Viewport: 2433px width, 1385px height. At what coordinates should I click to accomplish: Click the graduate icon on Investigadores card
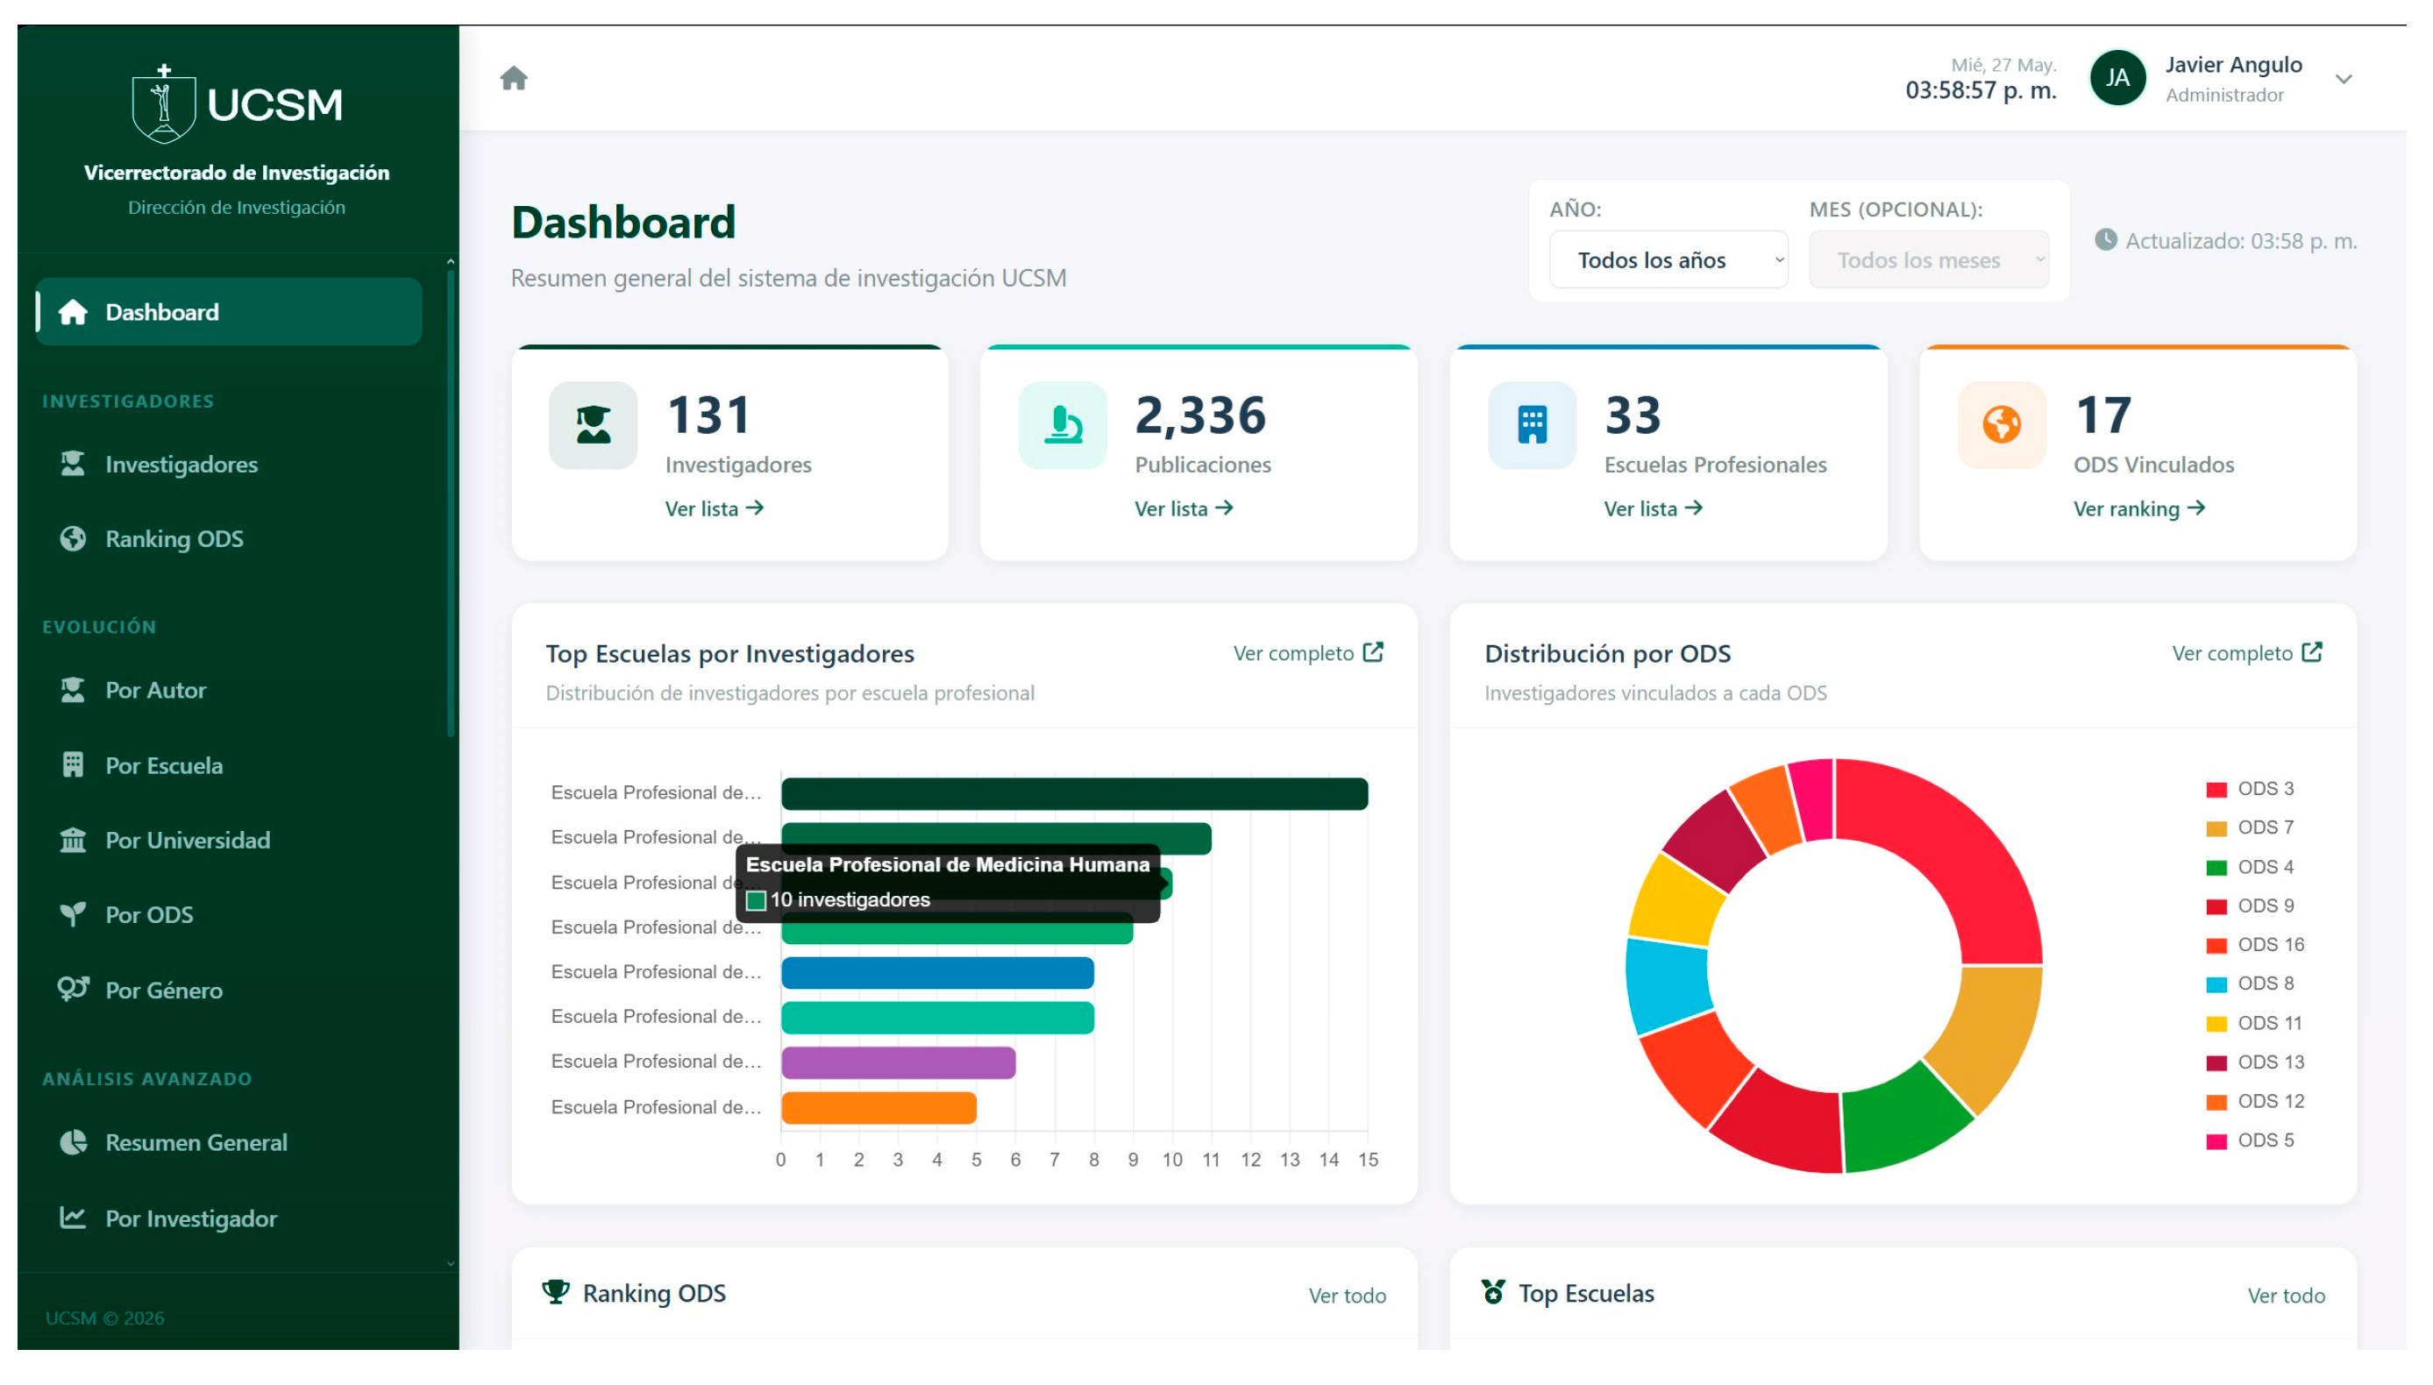coord(594,424)
